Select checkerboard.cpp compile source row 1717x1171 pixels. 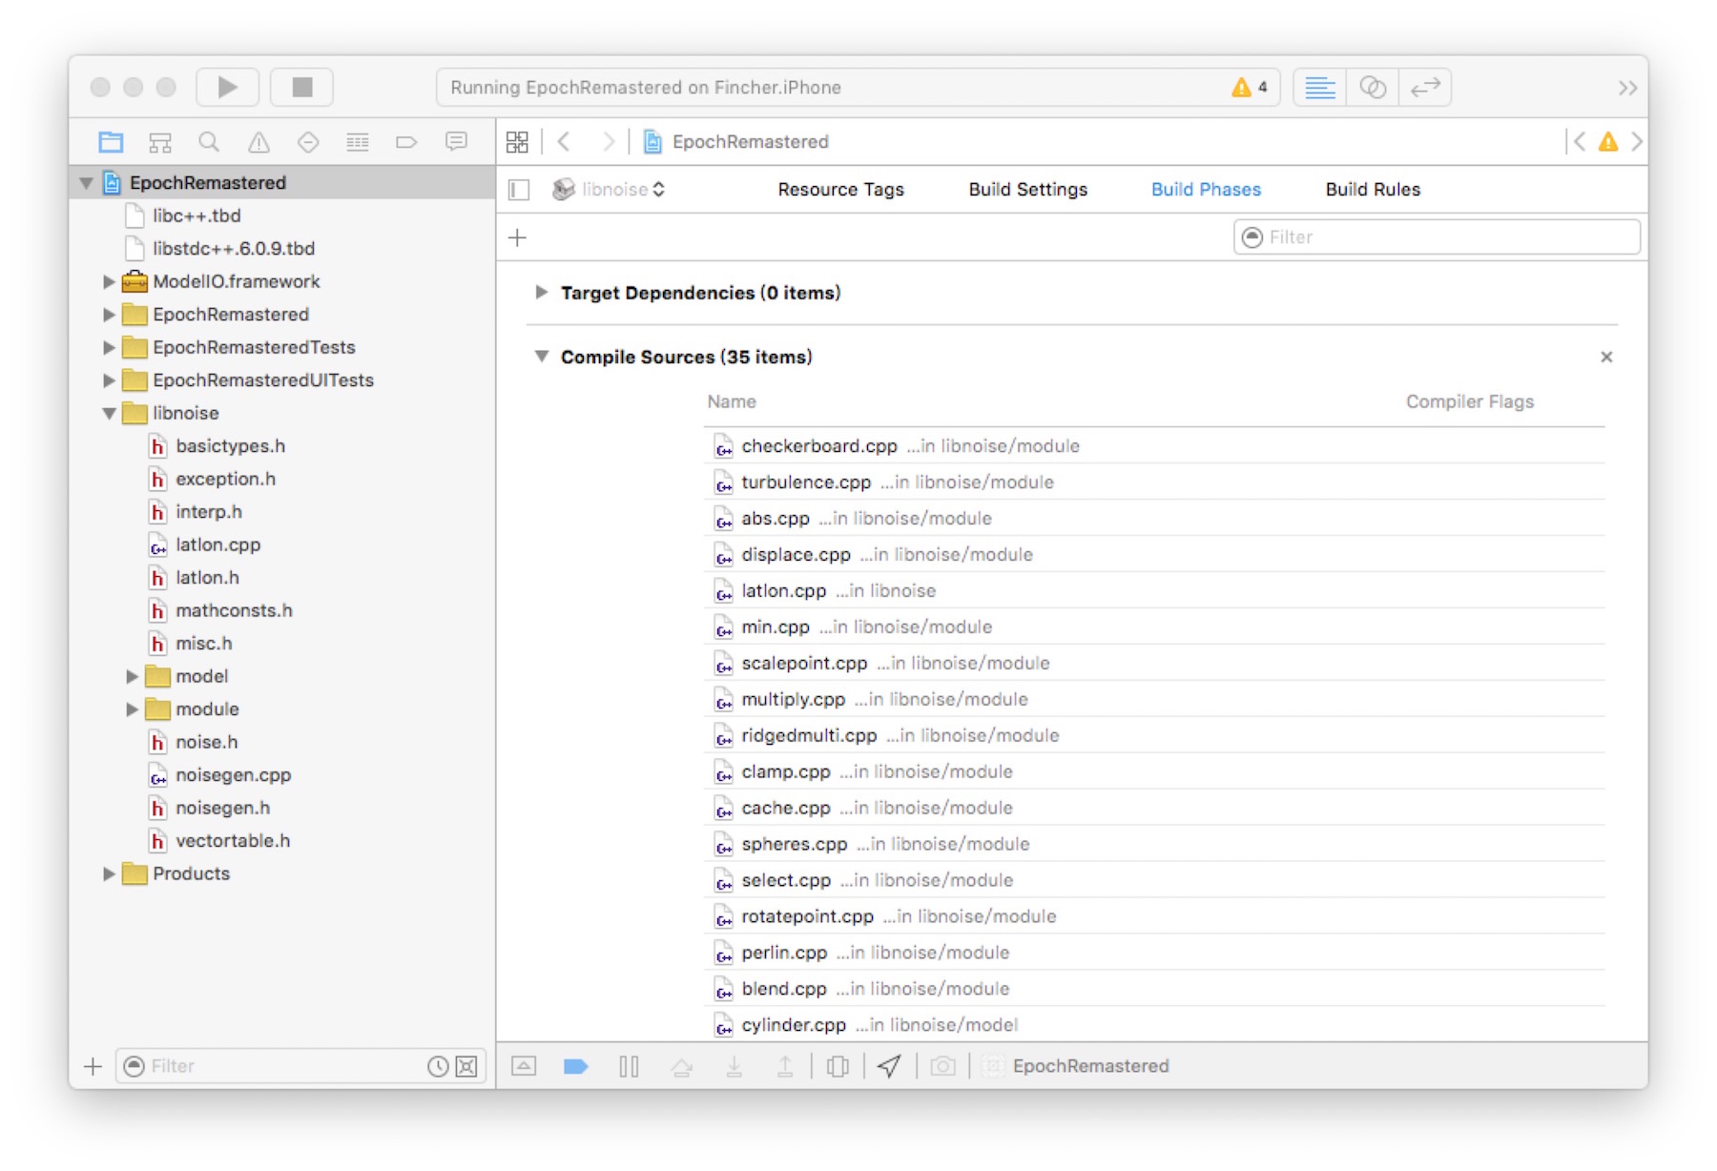click(x=1154, y=446)
